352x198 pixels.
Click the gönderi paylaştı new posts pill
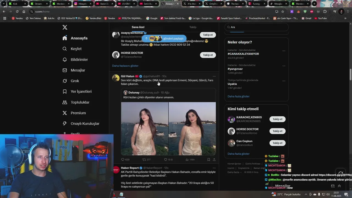pos(164,38)
